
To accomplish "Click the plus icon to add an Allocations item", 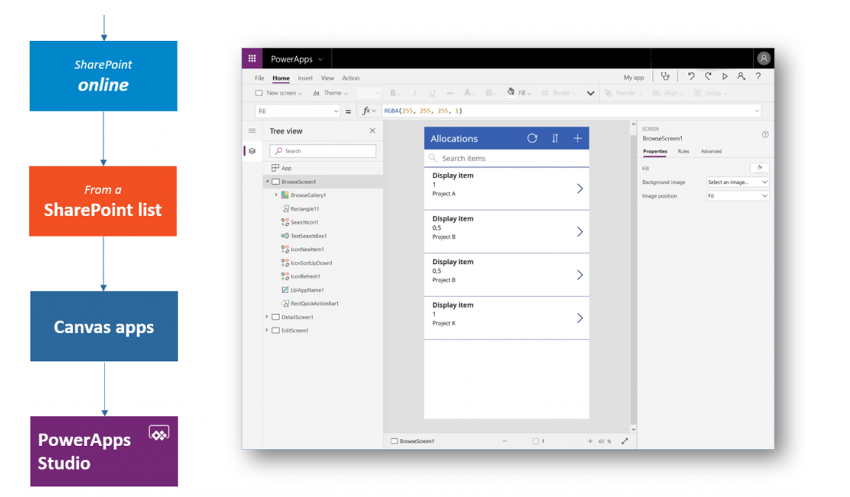I will pos(578,138).
